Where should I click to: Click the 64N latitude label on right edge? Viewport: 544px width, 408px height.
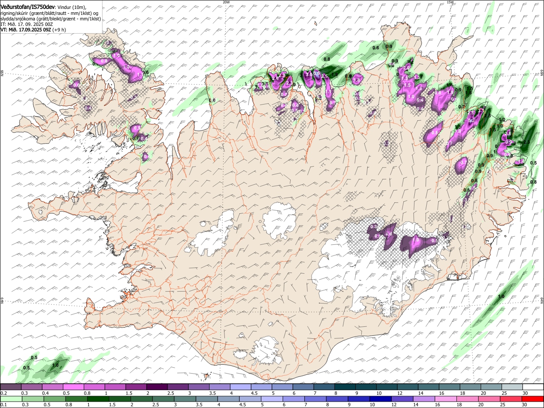pyautogui.click(x=542, y=301)
